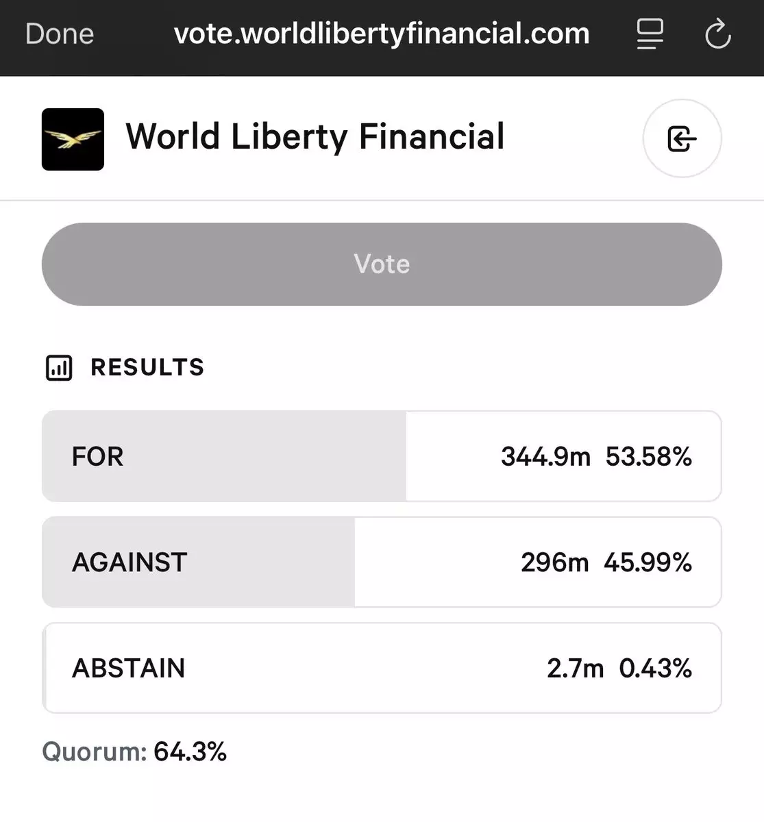Click the golden eagle World Liberty logo
Screen dimensions: 764x822
tap(73, 139)
